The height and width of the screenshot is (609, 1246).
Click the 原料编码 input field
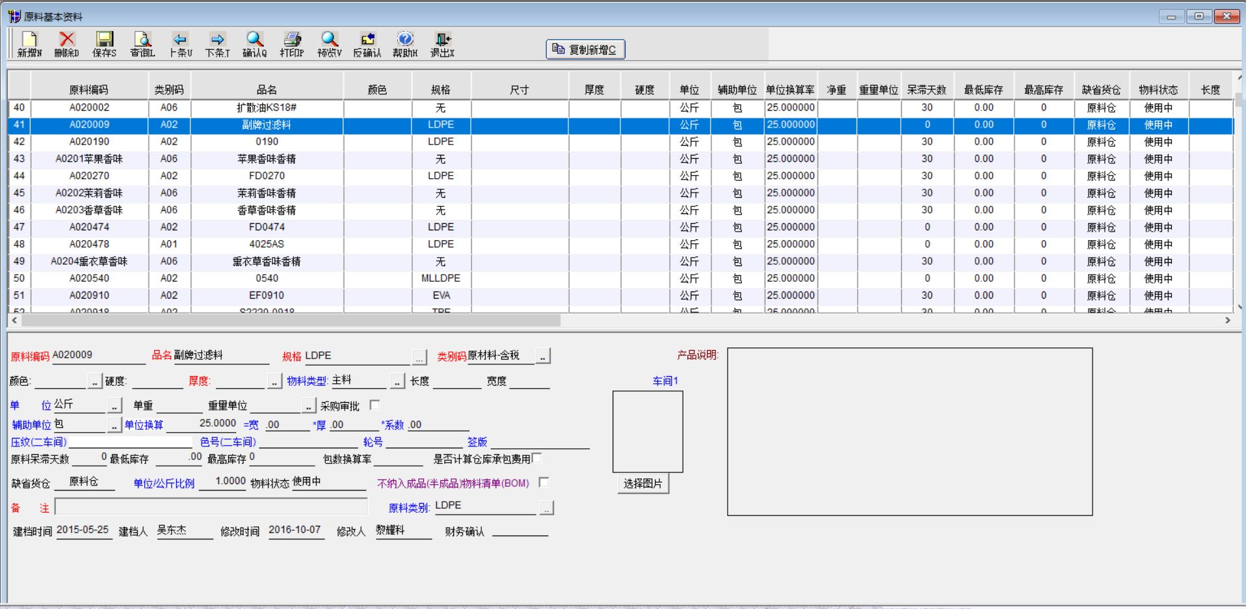[x=99, y=355]
